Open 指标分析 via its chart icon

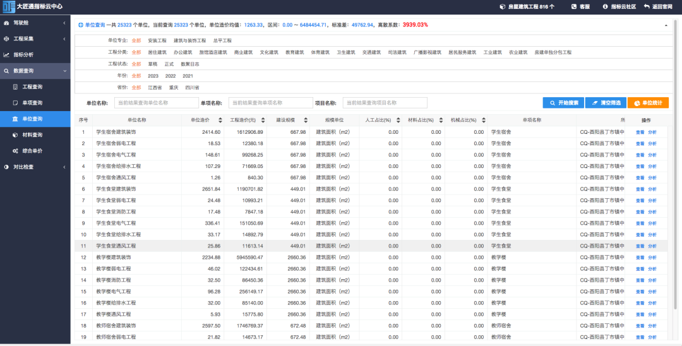pos(6,55)
